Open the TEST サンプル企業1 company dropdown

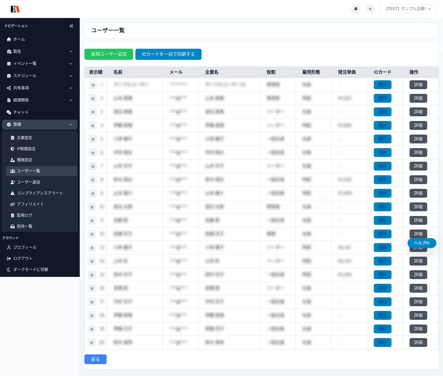[x=408, y=9]
